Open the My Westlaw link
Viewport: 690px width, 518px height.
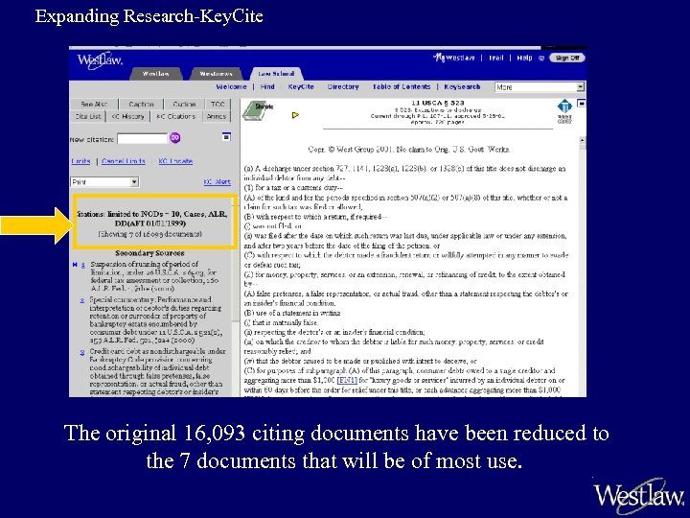pyautogui.click(x=454, y=58)
